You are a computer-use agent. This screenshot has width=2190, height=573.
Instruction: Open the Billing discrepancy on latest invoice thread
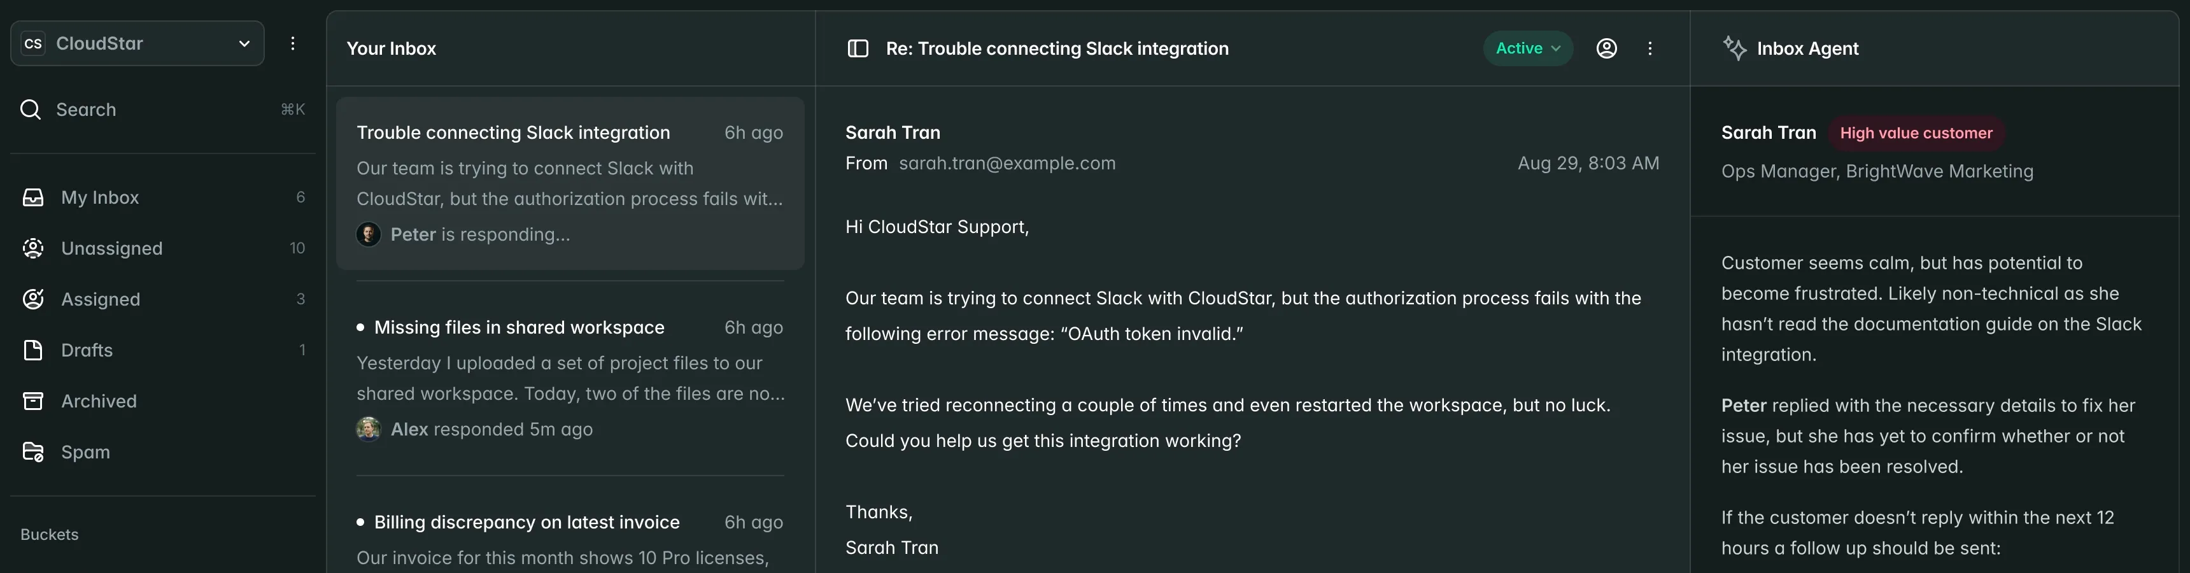(526, 523)
